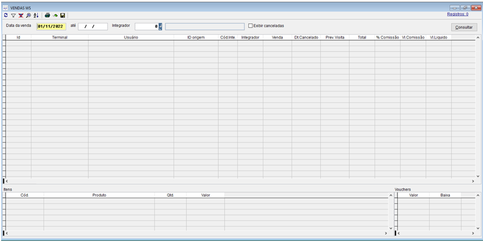Click right arrow of main grid horizontal scrollbar
The image size is (483, 242).
pos(472,181)
